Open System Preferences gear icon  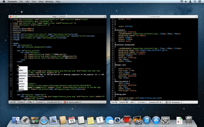click(x=165, y=120)
